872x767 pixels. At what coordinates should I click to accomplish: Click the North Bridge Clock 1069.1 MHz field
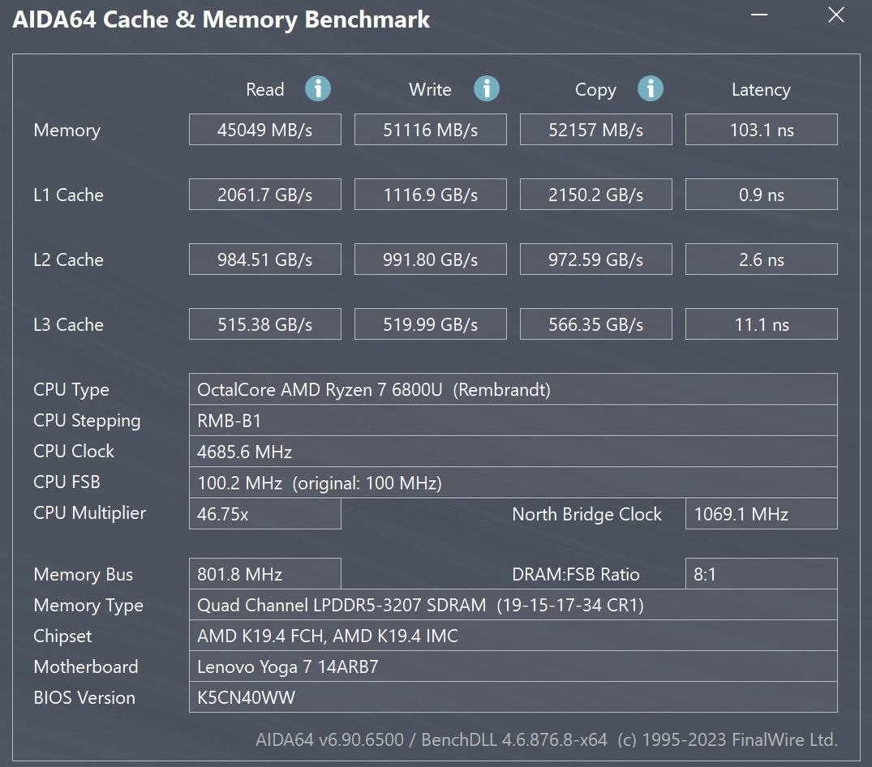pos(761,514)
